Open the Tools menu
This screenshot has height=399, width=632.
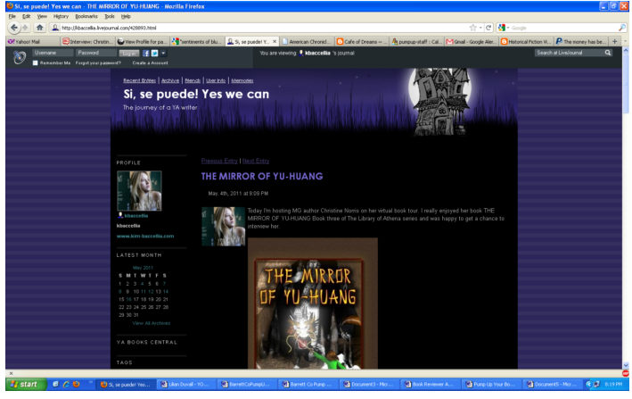click(x=110, y=16)
